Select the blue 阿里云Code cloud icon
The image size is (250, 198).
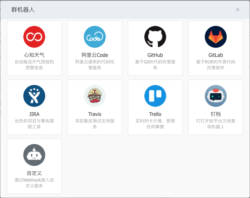95,37
